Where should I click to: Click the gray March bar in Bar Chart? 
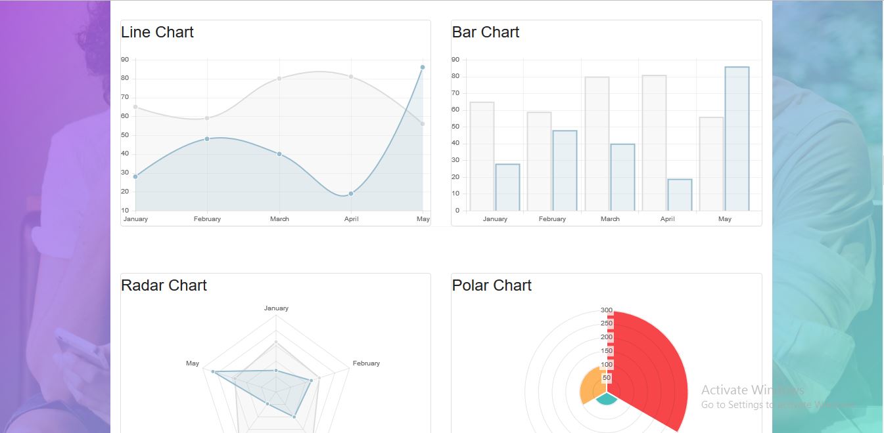[597, 144]
